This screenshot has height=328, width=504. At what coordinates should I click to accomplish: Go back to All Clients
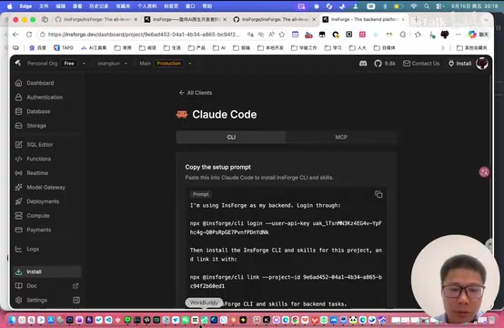tap(196, 93)
